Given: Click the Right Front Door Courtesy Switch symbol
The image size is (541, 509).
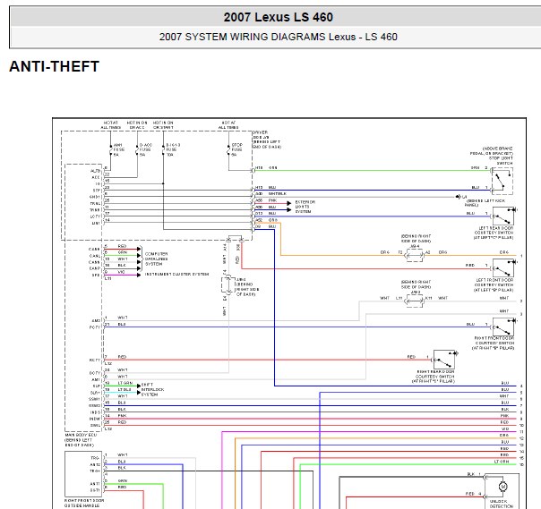Looking at the screenshot, I should (503, 327).
